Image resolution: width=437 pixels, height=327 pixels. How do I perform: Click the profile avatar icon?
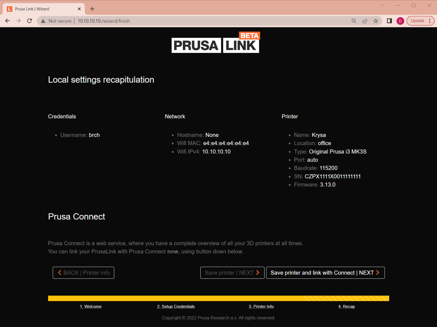pyautogui.click(x=400, y=21)
